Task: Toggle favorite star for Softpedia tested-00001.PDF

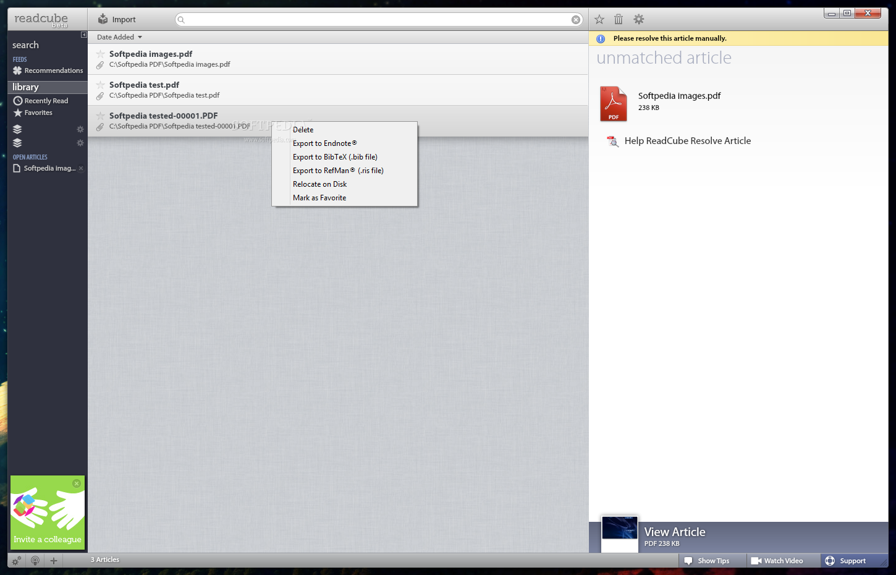Action: [100, 116]
